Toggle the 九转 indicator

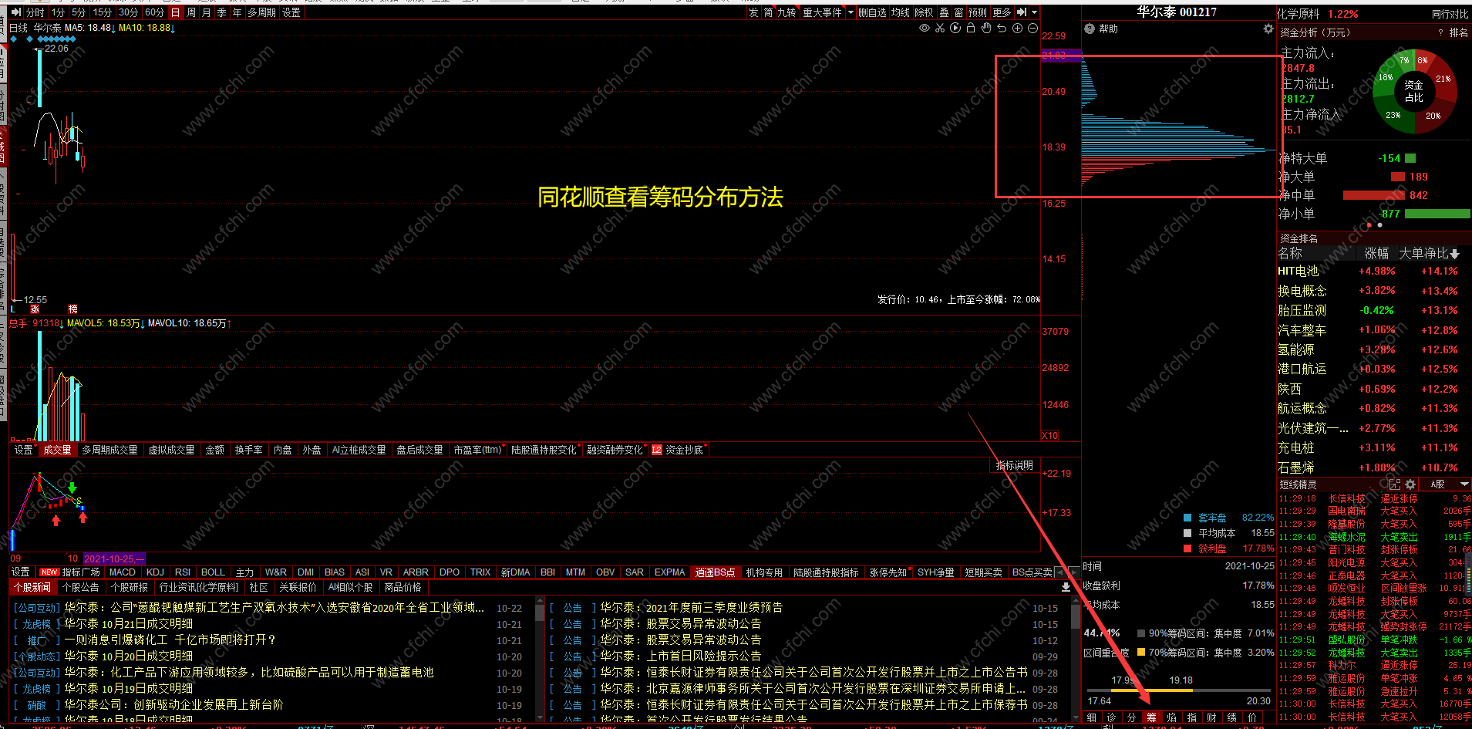tap(787, 12)
